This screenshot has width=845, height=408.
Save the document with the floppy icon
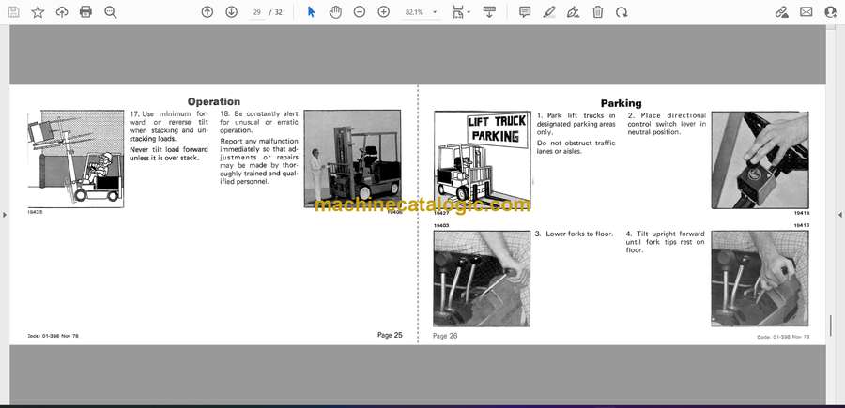point(13,12)
